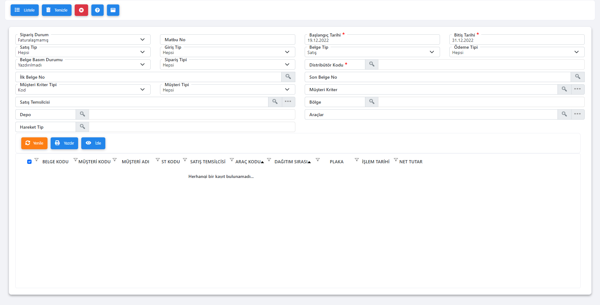Open the more options ellipsis for Satış Temsilcisi
The height and width of the screenshot is (305, 600).
pyautogui.click(x=288, y=102)
